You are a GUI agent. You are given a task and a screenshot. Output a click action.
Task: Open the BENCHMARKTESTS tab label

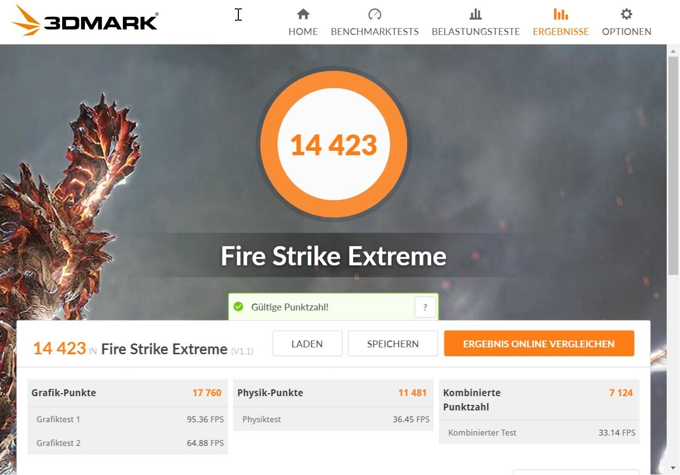click(375, 32)
